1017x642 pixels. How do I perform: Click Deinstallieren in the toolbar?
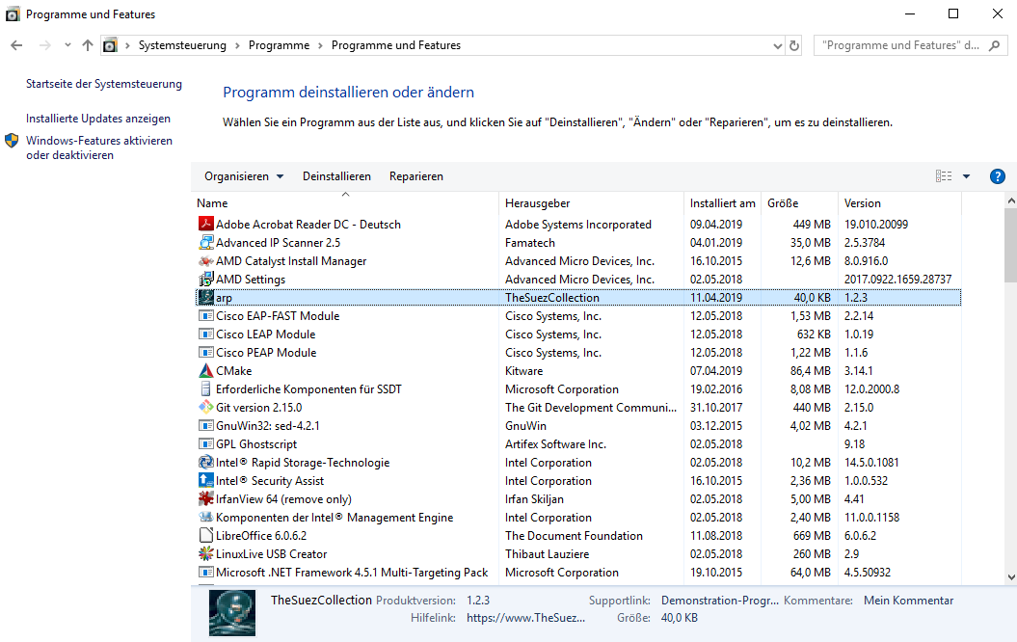click(336, 176)
